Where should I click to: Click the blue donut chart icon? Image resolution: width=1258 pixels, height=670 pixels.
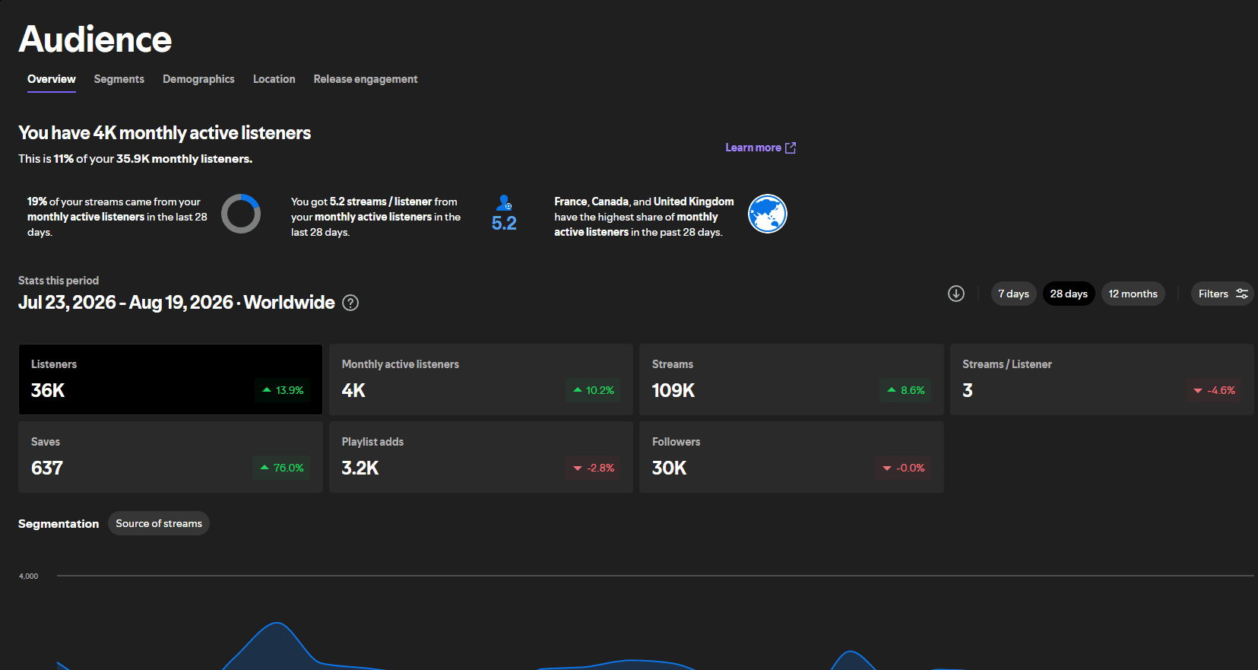(x=241, y=214)
